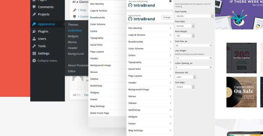Open the Strategic Planning dark thumbnail
263x136 pixels.
click(x=241, y=58)
